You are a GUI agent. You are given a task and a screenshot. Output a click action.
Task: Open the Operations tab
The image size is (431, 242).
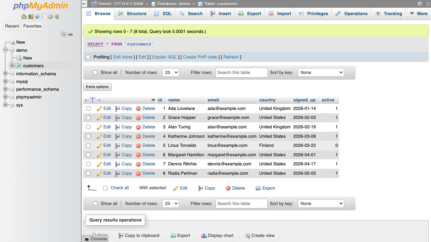click(x=351, y=14)
